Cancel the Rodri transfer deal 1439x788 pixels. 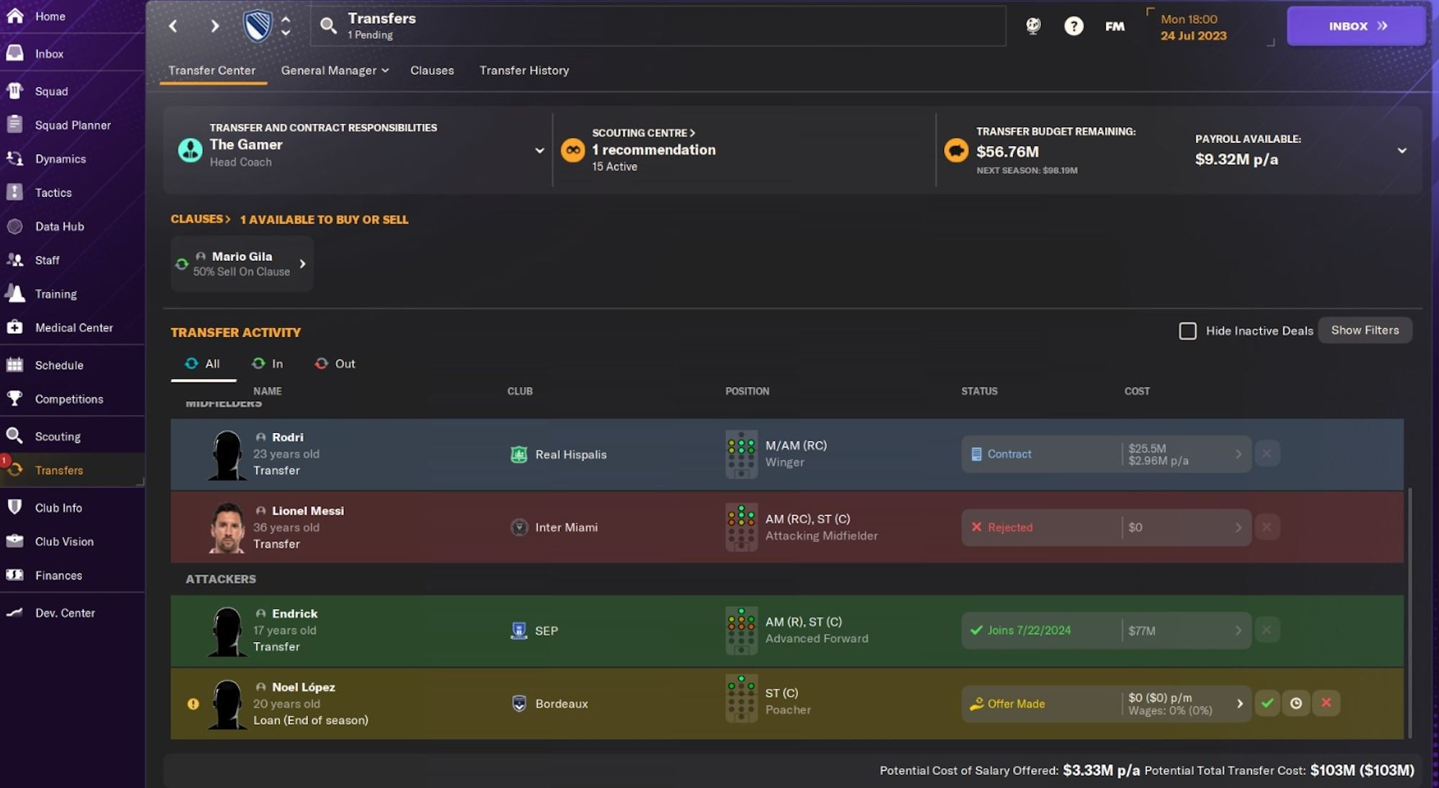pyautogui.click(x=1266, y=454)
